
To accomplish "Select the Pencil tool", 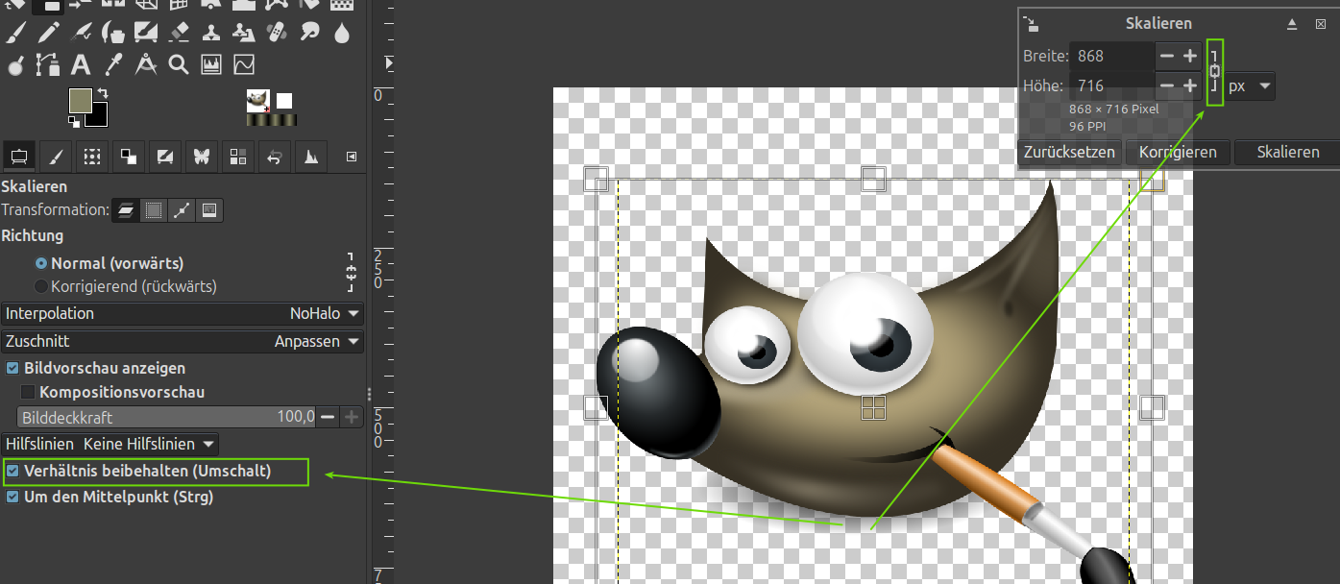I will (x=48, y=33).
